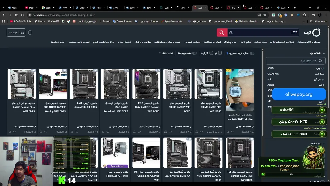
Task: Check the 'کارکرده' (used) checkbox
Action: click(211, 53)
